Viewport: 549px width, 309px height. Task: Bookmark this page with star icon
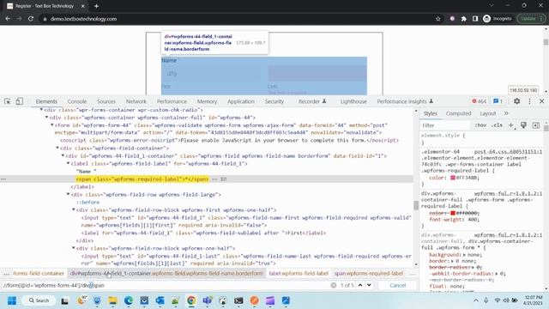(x=438, y=19)
